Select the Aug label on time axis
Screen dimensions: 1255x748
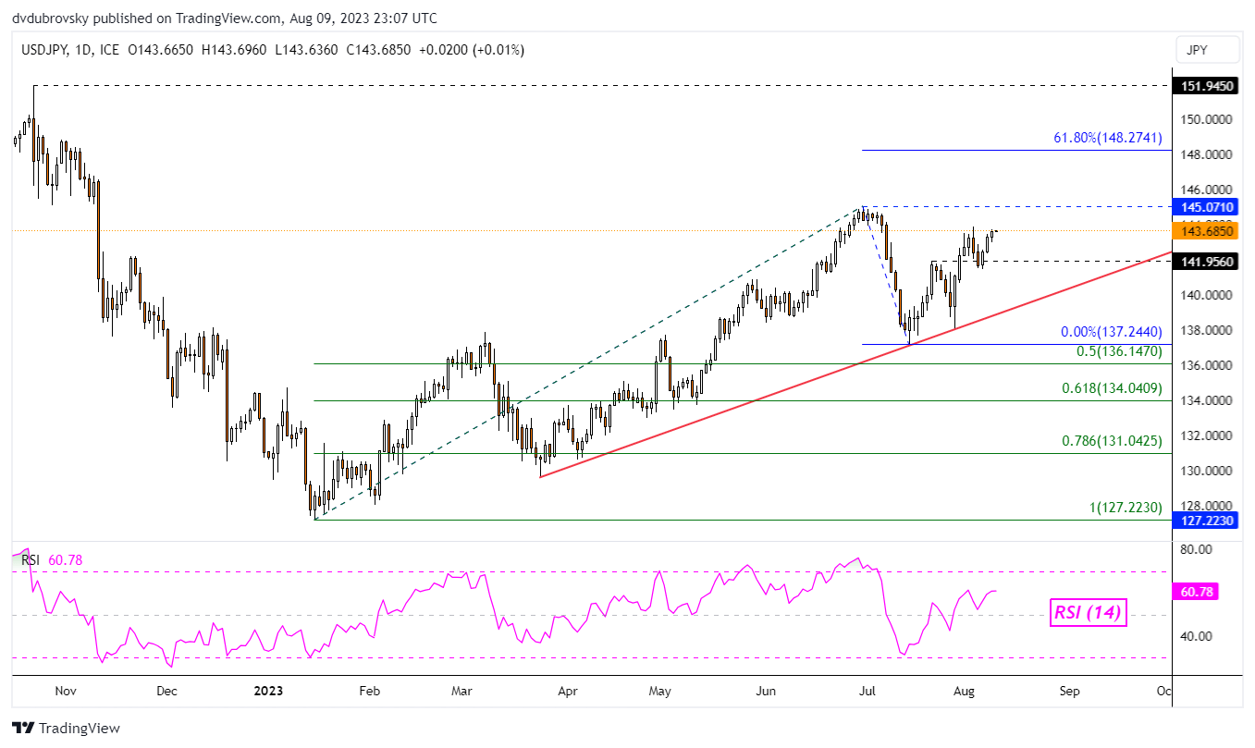(x=963, y=690)
